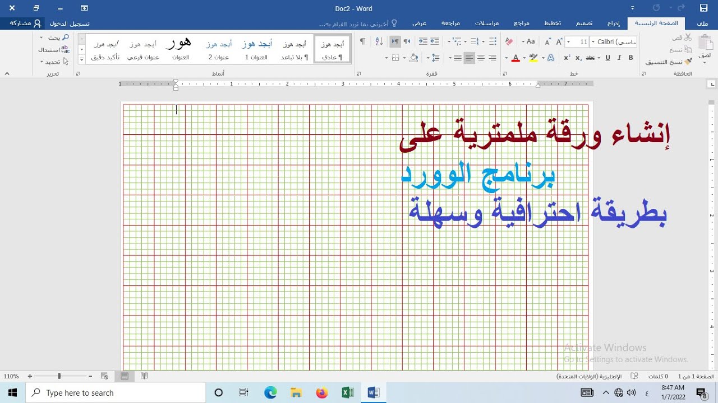Switch to Read Mode view in status bar
The image size is (718, 403).
pyautogui.click(x=144, y=376)
